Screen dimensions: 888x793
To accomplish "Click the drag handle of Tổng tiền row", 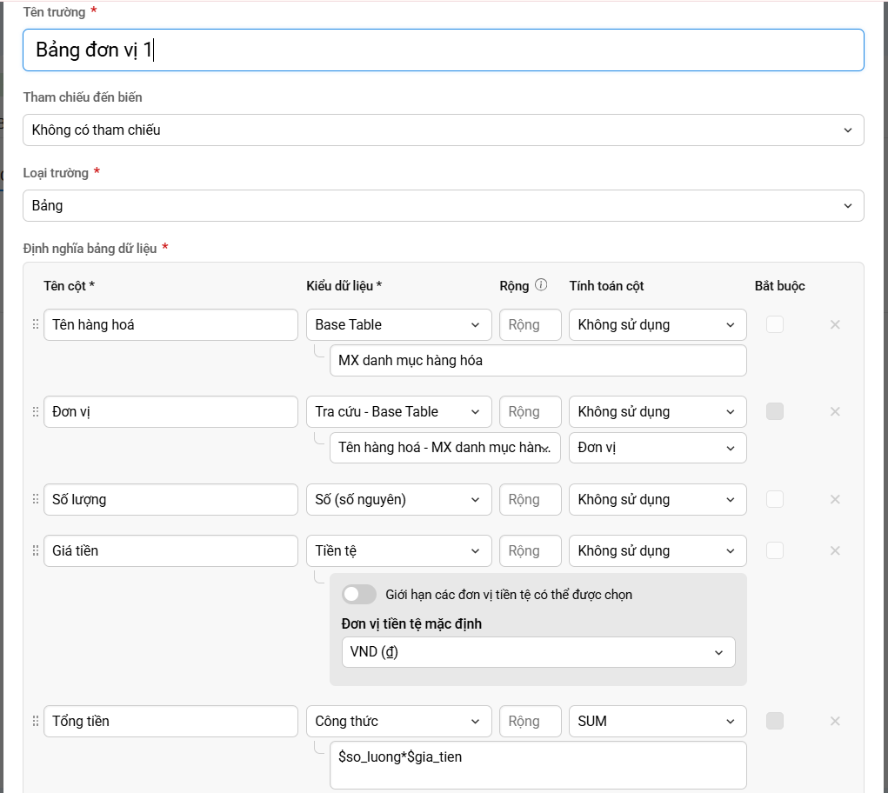I will (35, 721).
